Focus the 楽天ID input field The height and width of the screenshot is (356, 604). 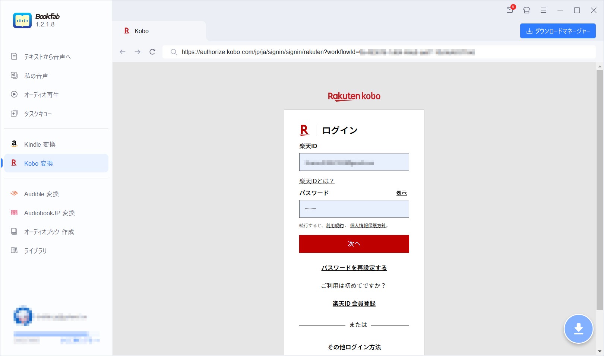[354, 162]
